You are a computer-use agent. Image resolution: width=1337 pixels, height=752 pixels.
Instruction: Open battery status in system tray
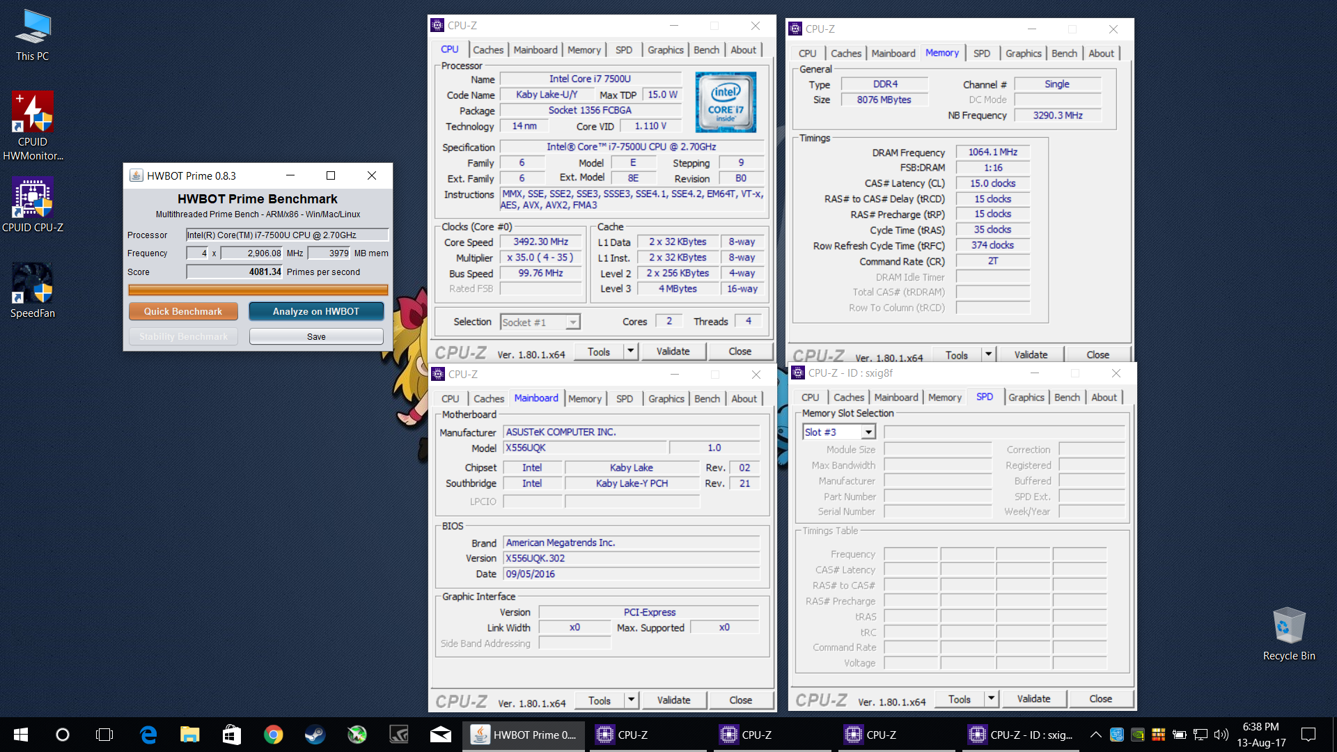pyautogui.click(x=1179, y=735)
